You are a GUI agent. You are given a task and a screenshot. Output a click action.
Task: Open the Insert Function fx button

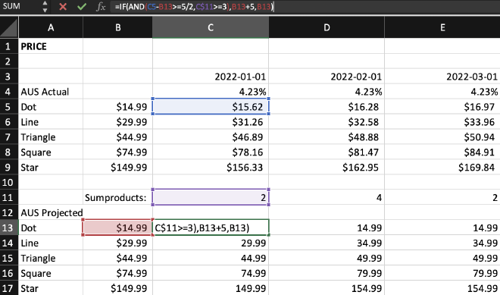(x=101, y=7)
